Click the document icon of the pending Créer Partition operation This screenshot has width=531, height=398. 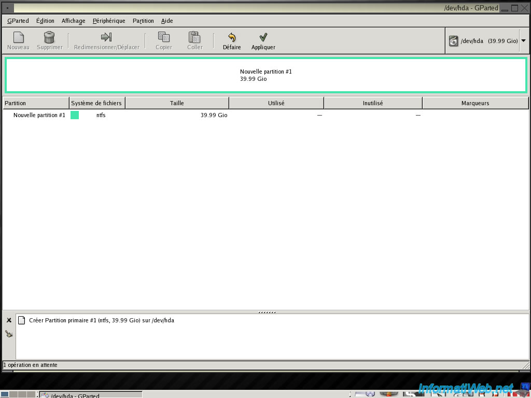(x=22, y=320)
